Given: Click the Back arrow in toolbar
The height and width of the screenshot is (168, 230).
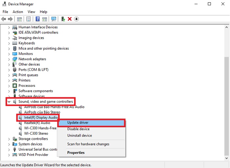Looking at the screenshot, I should [4, 19].
